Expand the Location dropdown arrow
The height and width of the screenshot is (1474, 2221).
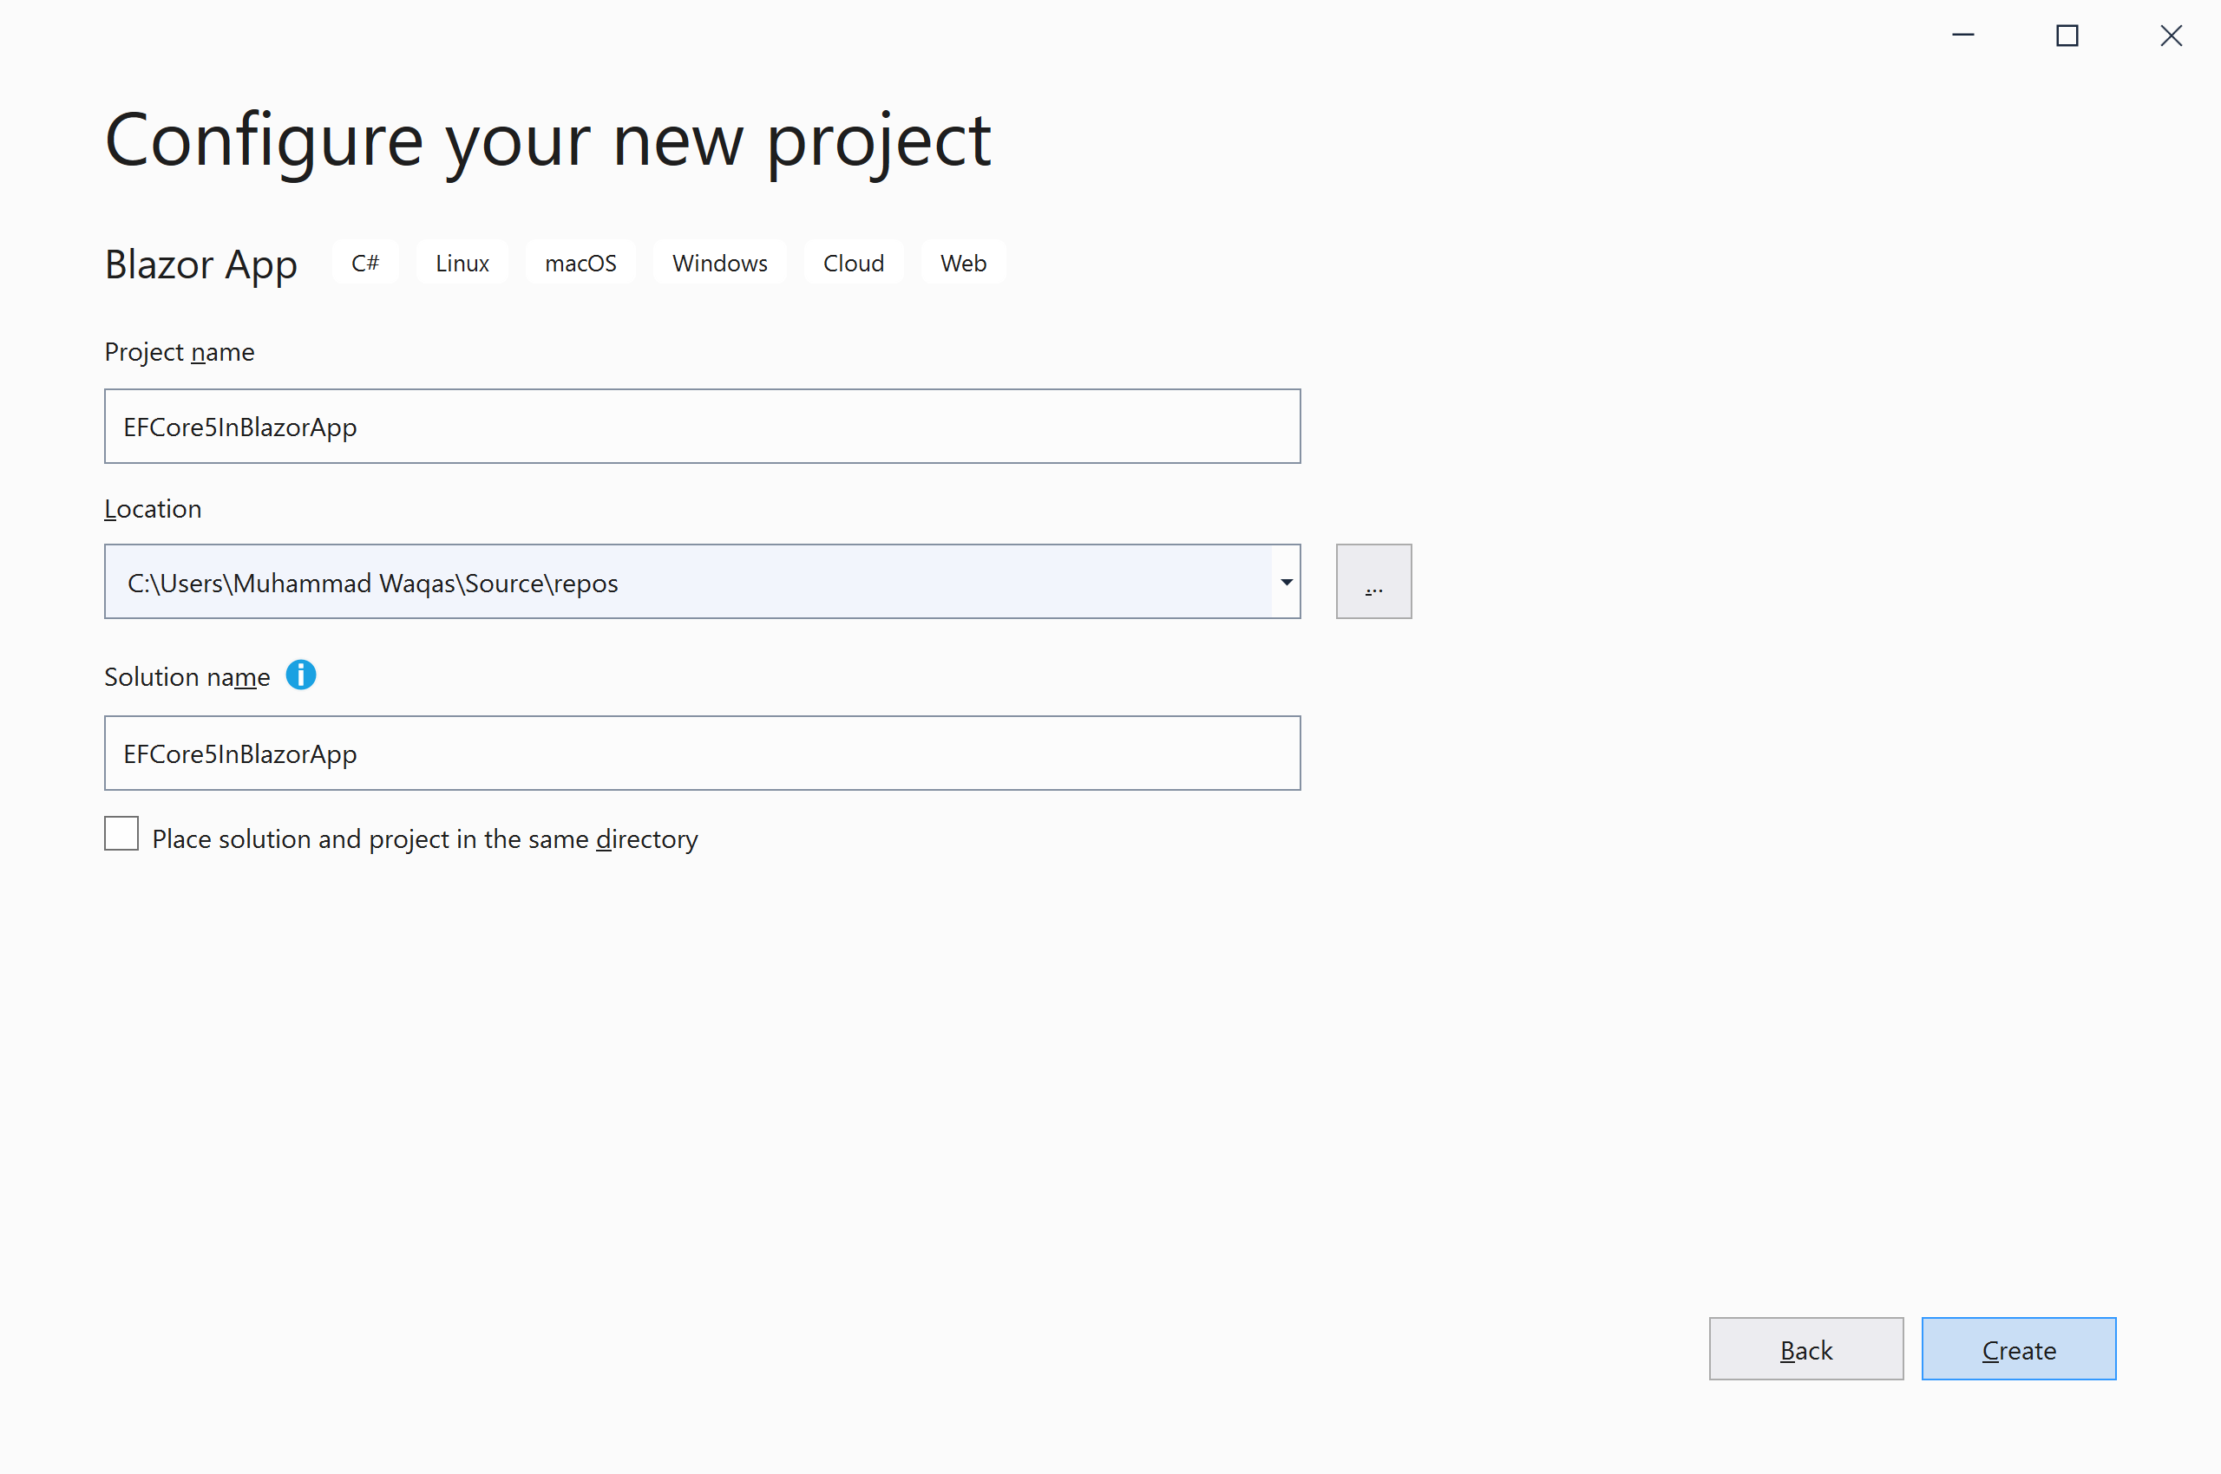click(1286, 582)
